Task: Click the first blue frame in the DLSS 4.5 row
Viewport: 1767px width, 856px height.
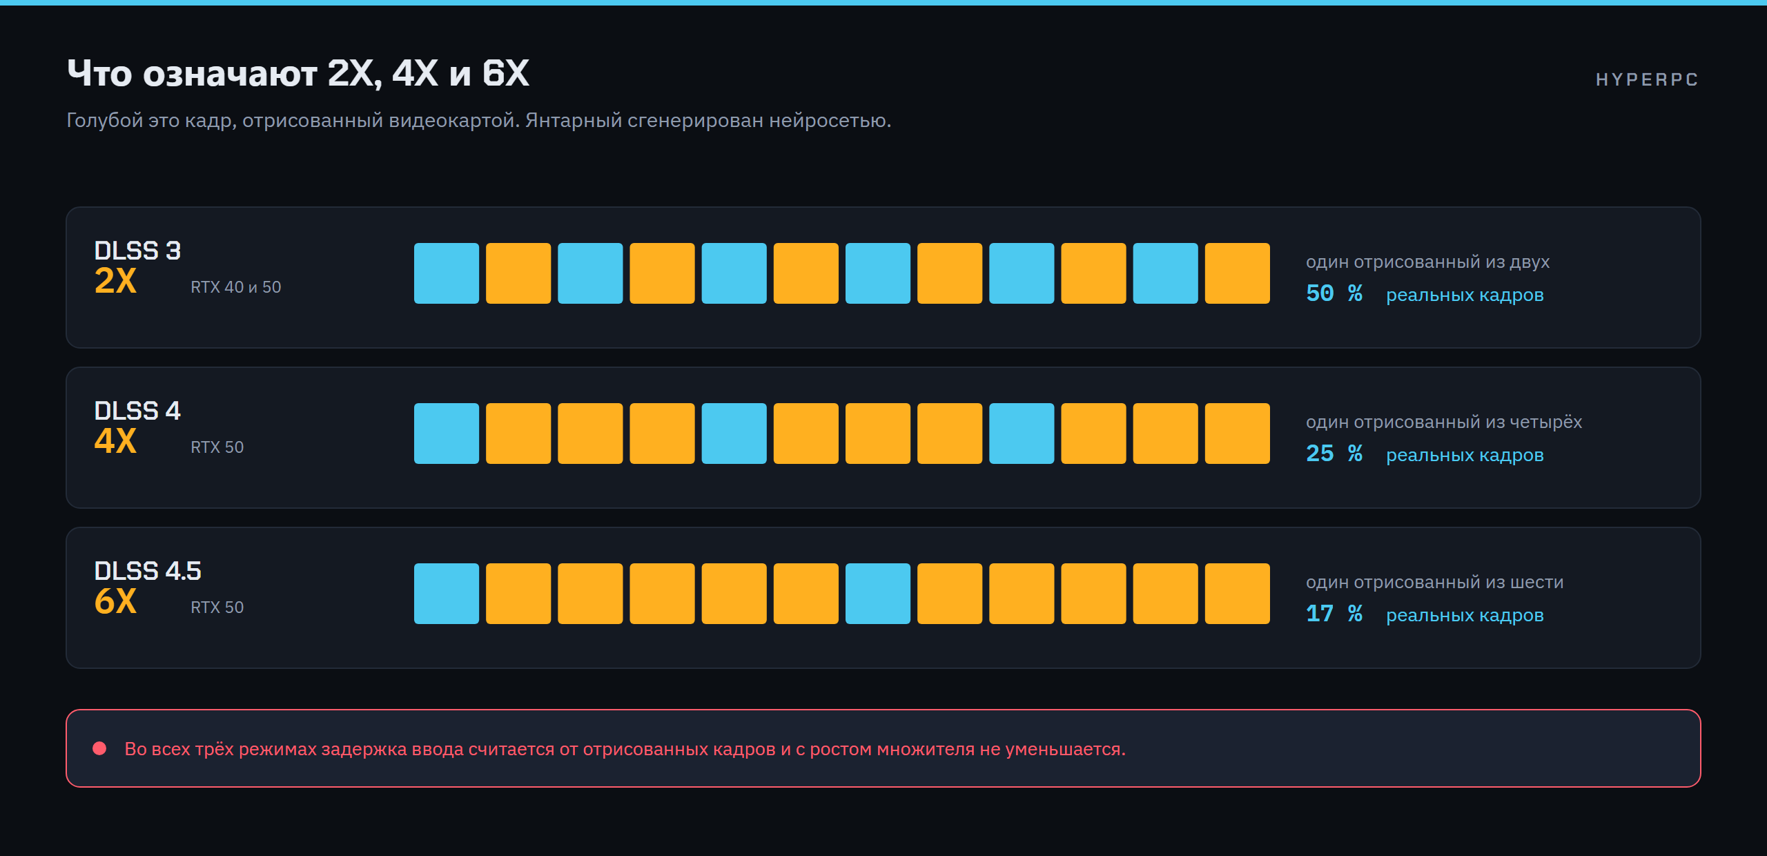Action: click(x=447, y=594)
